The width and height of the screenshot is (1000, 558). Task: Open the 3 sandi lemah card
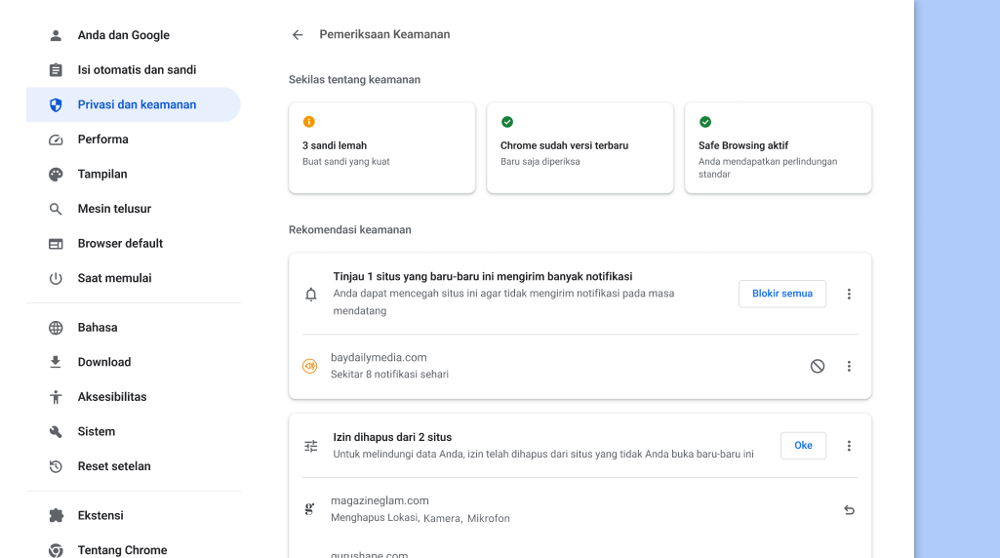pyautogui.click(x=382, y=148)
